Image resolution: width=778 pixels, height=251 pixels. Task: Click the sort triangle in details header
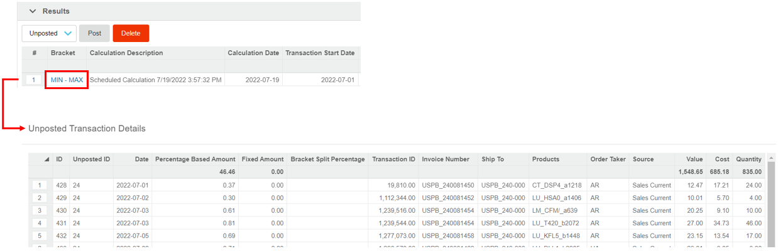point(47,159)
